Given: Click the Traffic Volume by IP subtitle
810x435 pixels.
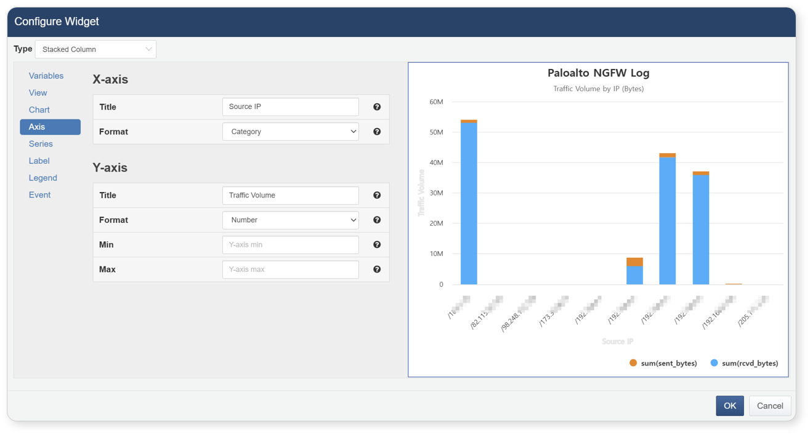Looking at the screenshot, I should [599, 89].
